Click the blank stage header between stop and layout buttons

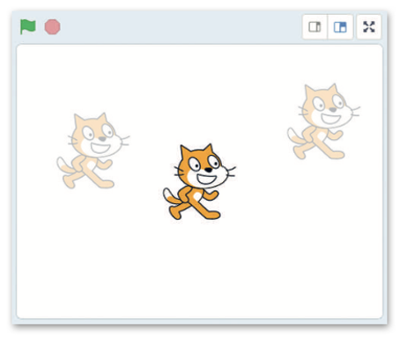(x=181, y=27)
